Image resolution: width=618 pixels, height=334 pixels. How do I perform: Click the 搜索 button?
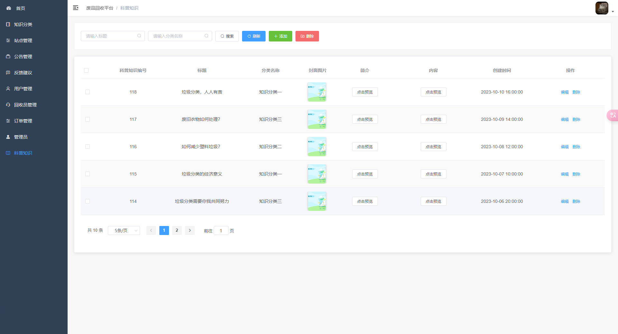click(227, 36)
